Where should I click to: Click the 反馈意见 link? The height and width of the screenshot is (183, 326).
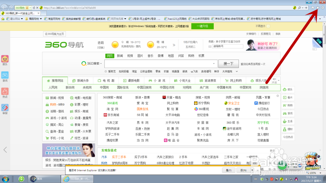coord(266,34)
